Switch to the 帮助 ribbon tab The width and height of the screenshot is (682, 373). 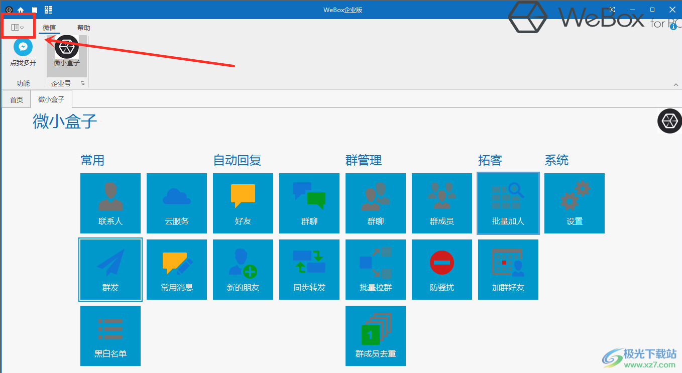pyautogui.click(x=84, y=28)
